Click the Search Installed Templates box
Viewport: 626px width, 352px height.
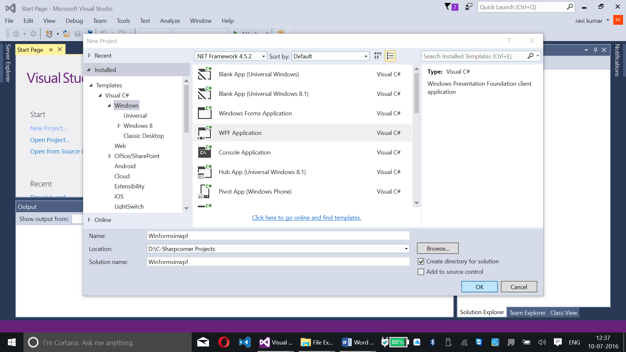pyautogui.click(x=474, y=56)
